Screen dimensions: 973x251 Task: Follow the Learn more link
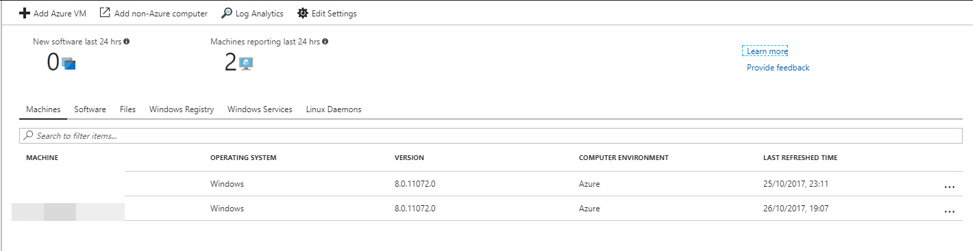point(767,51)
